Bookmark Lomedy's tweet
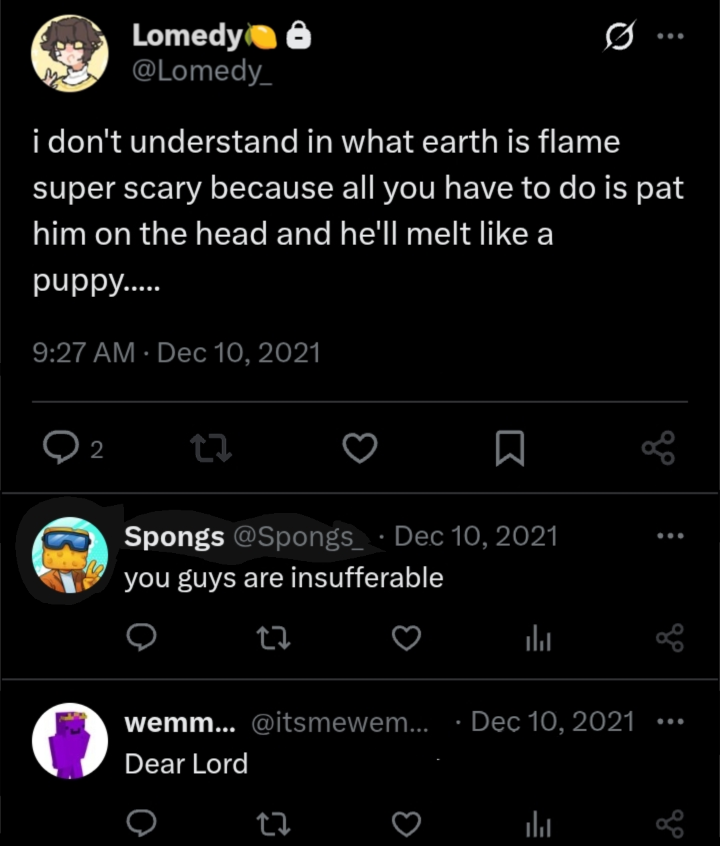Viewport: 720px width, 846px height. (x=510, y=448)
